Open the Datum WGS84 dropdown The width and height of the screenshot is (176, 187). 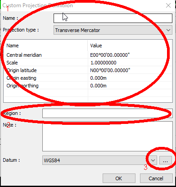99,160
